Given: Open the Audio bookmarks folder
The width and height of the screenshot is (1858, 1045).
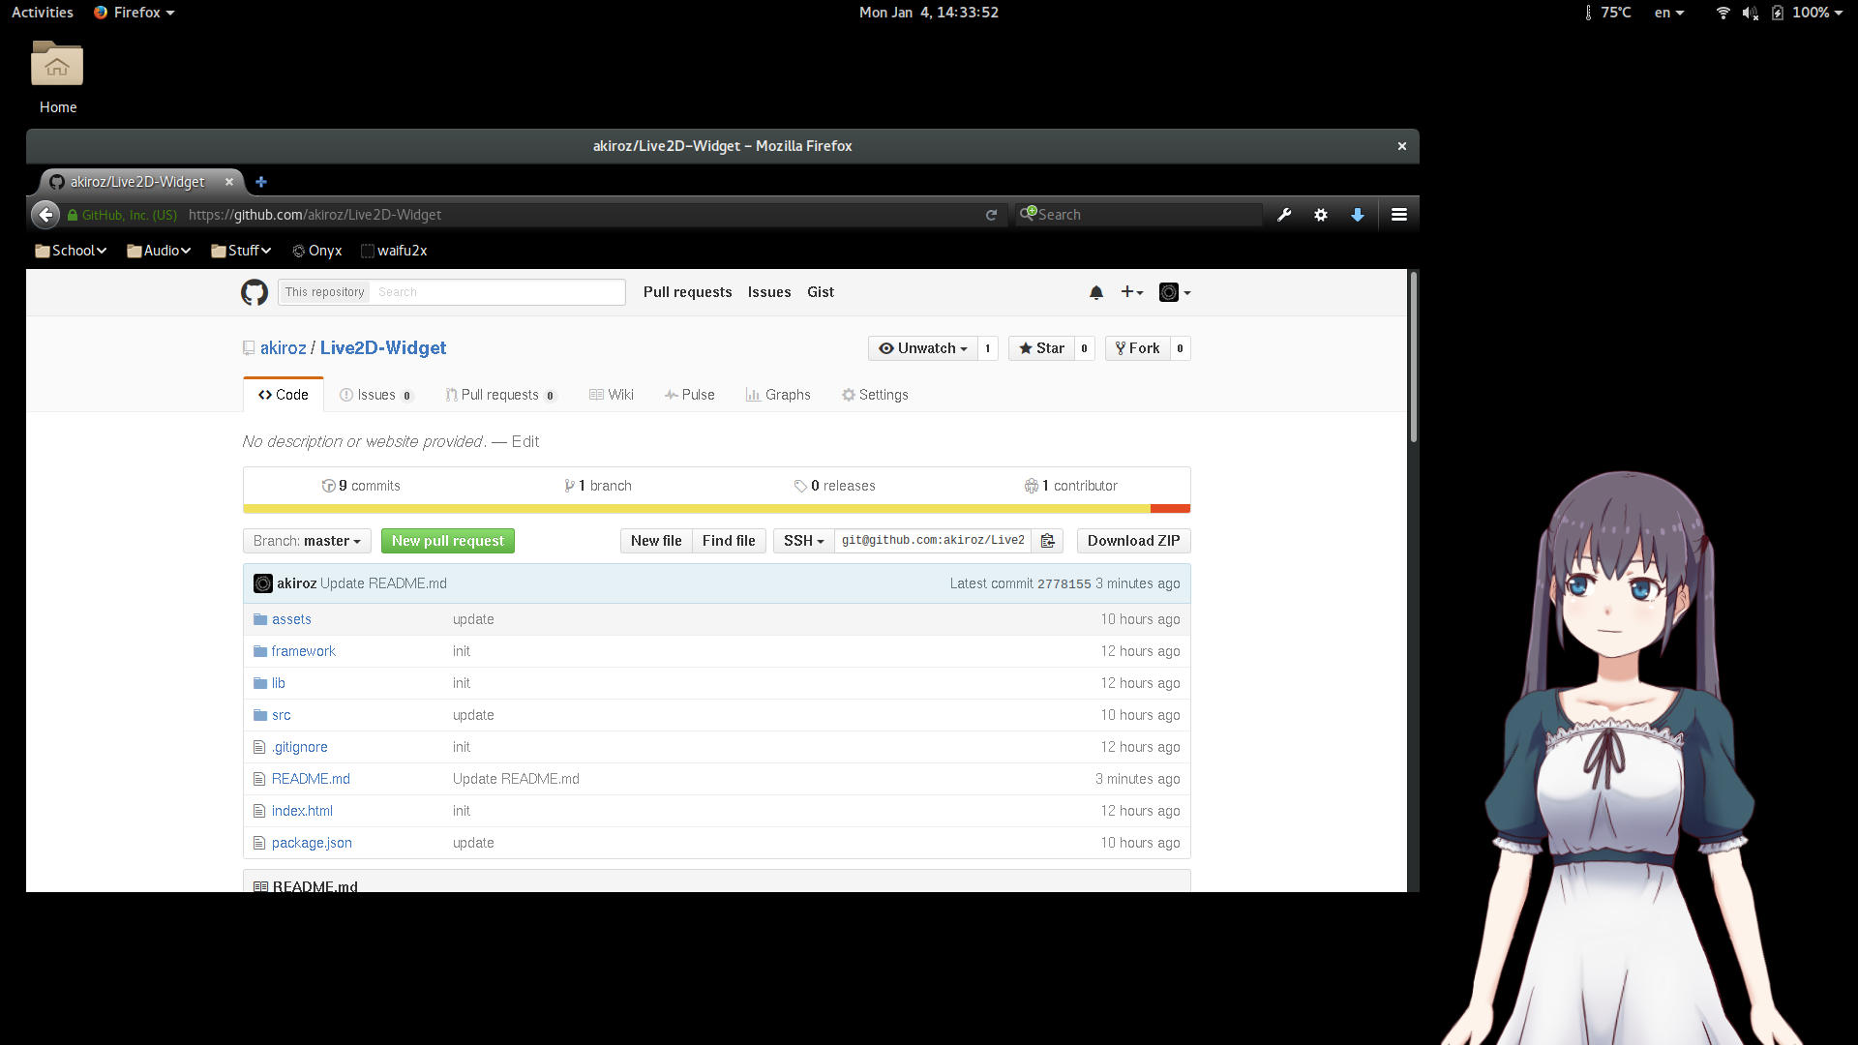Looking at the screenshot, I should click(x=159, y=251).
